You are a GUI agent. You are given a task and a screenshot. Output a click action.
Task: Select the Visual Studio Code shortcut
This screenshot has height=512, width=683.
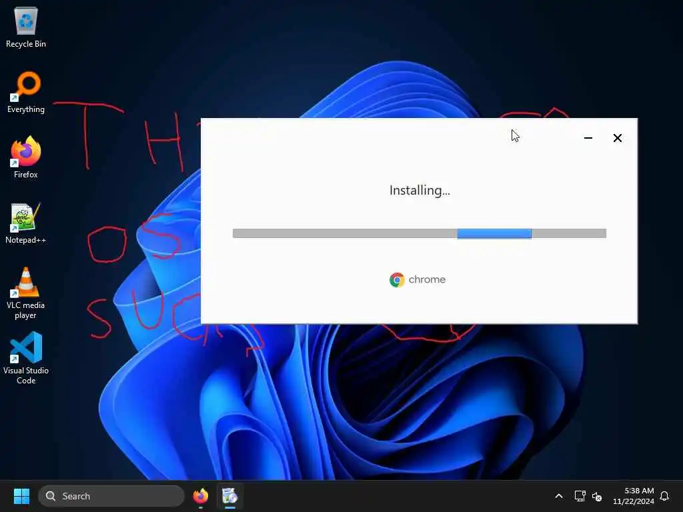pyautogui.click(x=26, y=358)
